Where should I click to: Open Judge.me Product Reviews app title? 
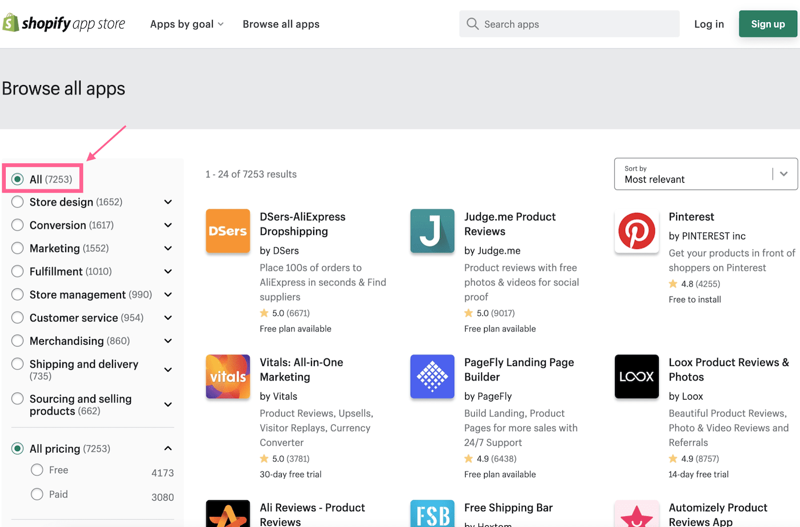click(x=510, y=224)
